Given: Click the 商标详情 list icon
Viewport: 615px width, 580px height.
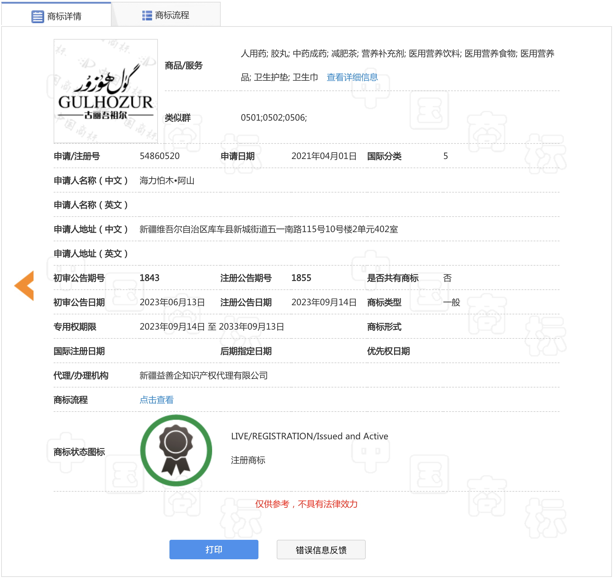Looking at the screenshot, I should point(38,16).
